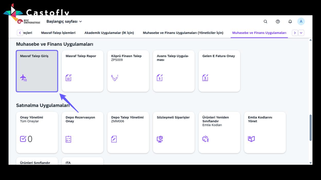The image size is (321, 180).
Task: Click book icon on Emtia Kodlarını Yönet
Action: pyautogui.click(x=251, y=139)
